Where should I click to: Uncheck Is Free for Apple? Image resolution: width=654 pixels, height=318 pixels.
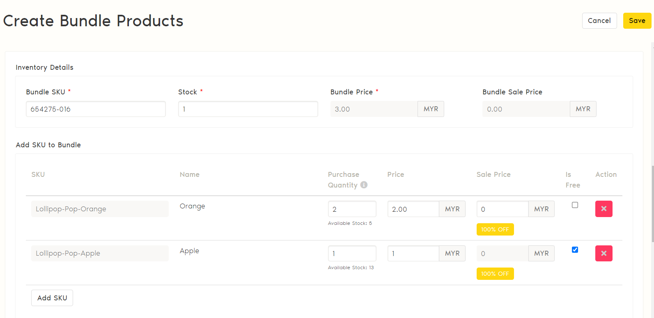tap(575, 250)
